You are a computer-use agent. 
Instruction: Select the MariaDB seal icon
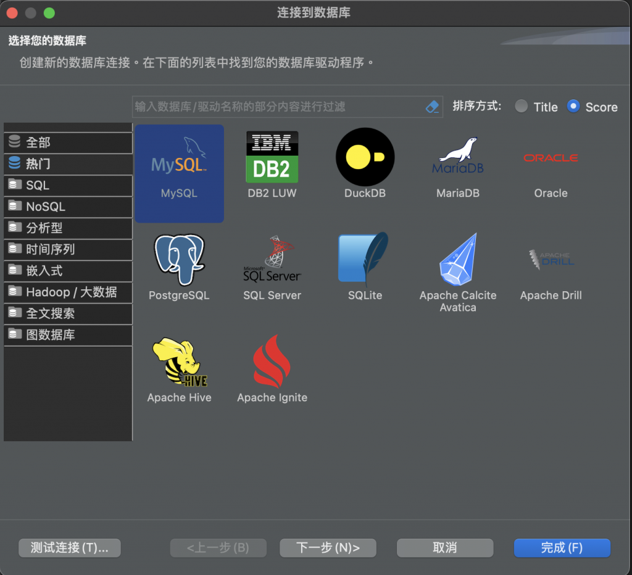(458, 155)
